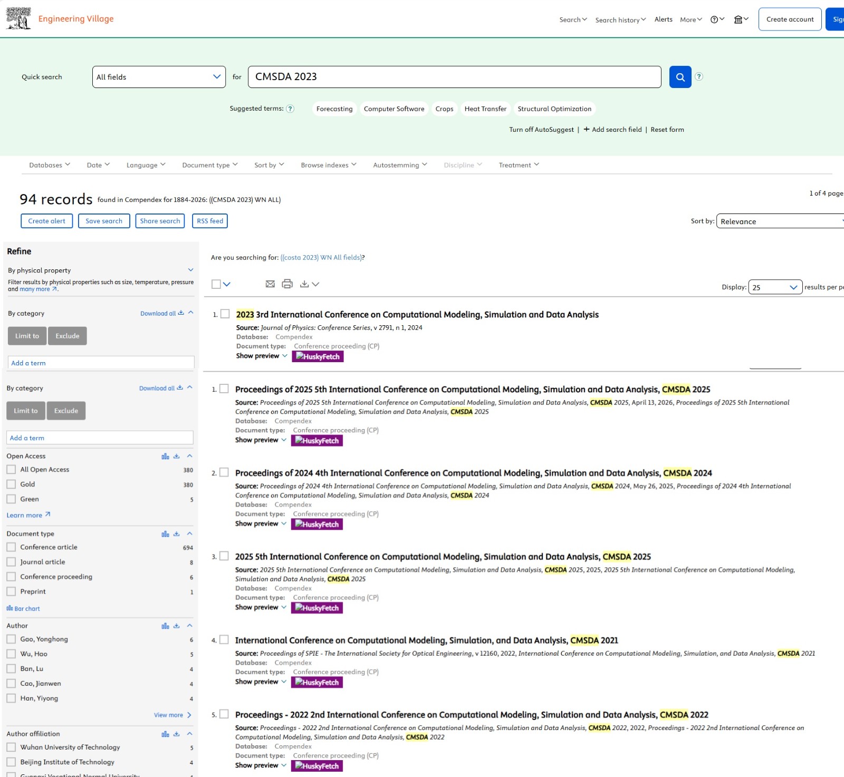Viewport: 844px width, 777px height.
Task: Click HuskyFetch for Proceedings of 2025 5th conference
Action: (316, 441)
